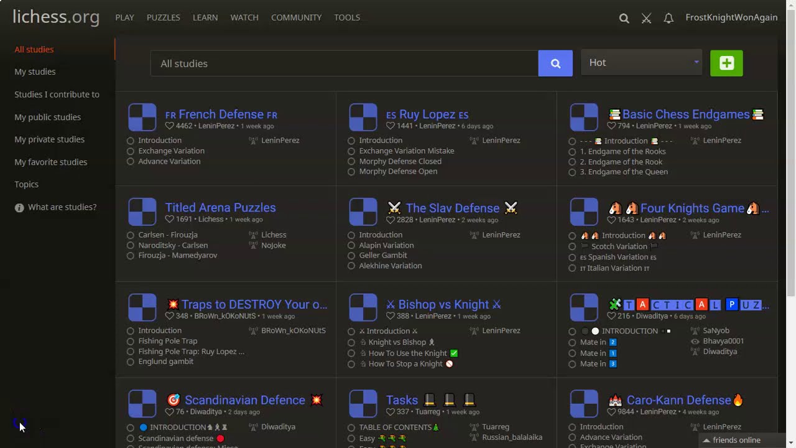Click the Traps to DESTROY study board icon
This screenshot has height=448, width=796.
[x=142, y=307]
